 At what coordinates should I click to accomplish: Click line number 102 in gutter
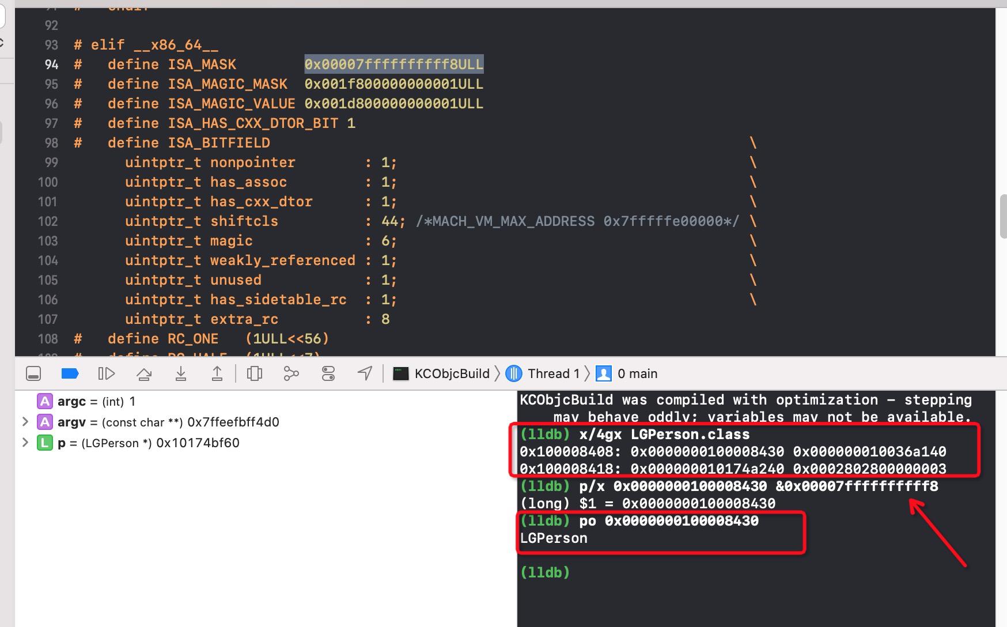pyautogui.click(x=48, y=221)
